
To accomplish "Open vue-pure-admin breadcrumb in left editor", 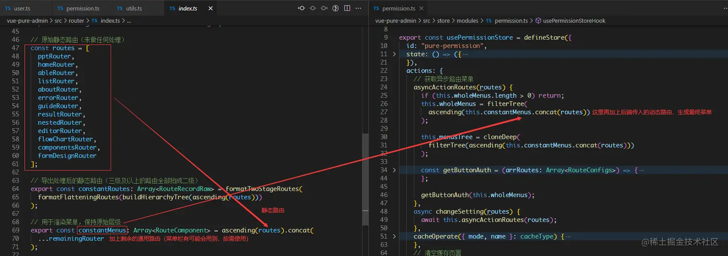I will tap(27, 21).
